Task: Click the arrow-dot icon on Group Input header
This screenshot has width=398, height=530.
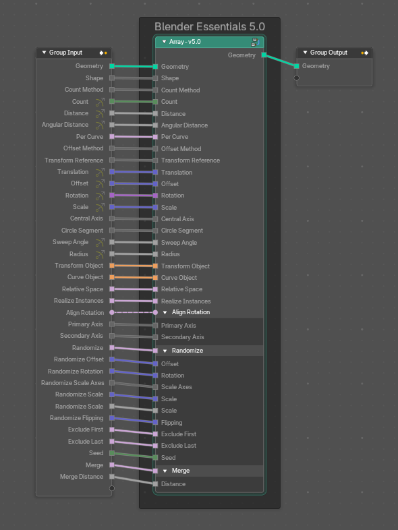Action: tap(103, 53)
